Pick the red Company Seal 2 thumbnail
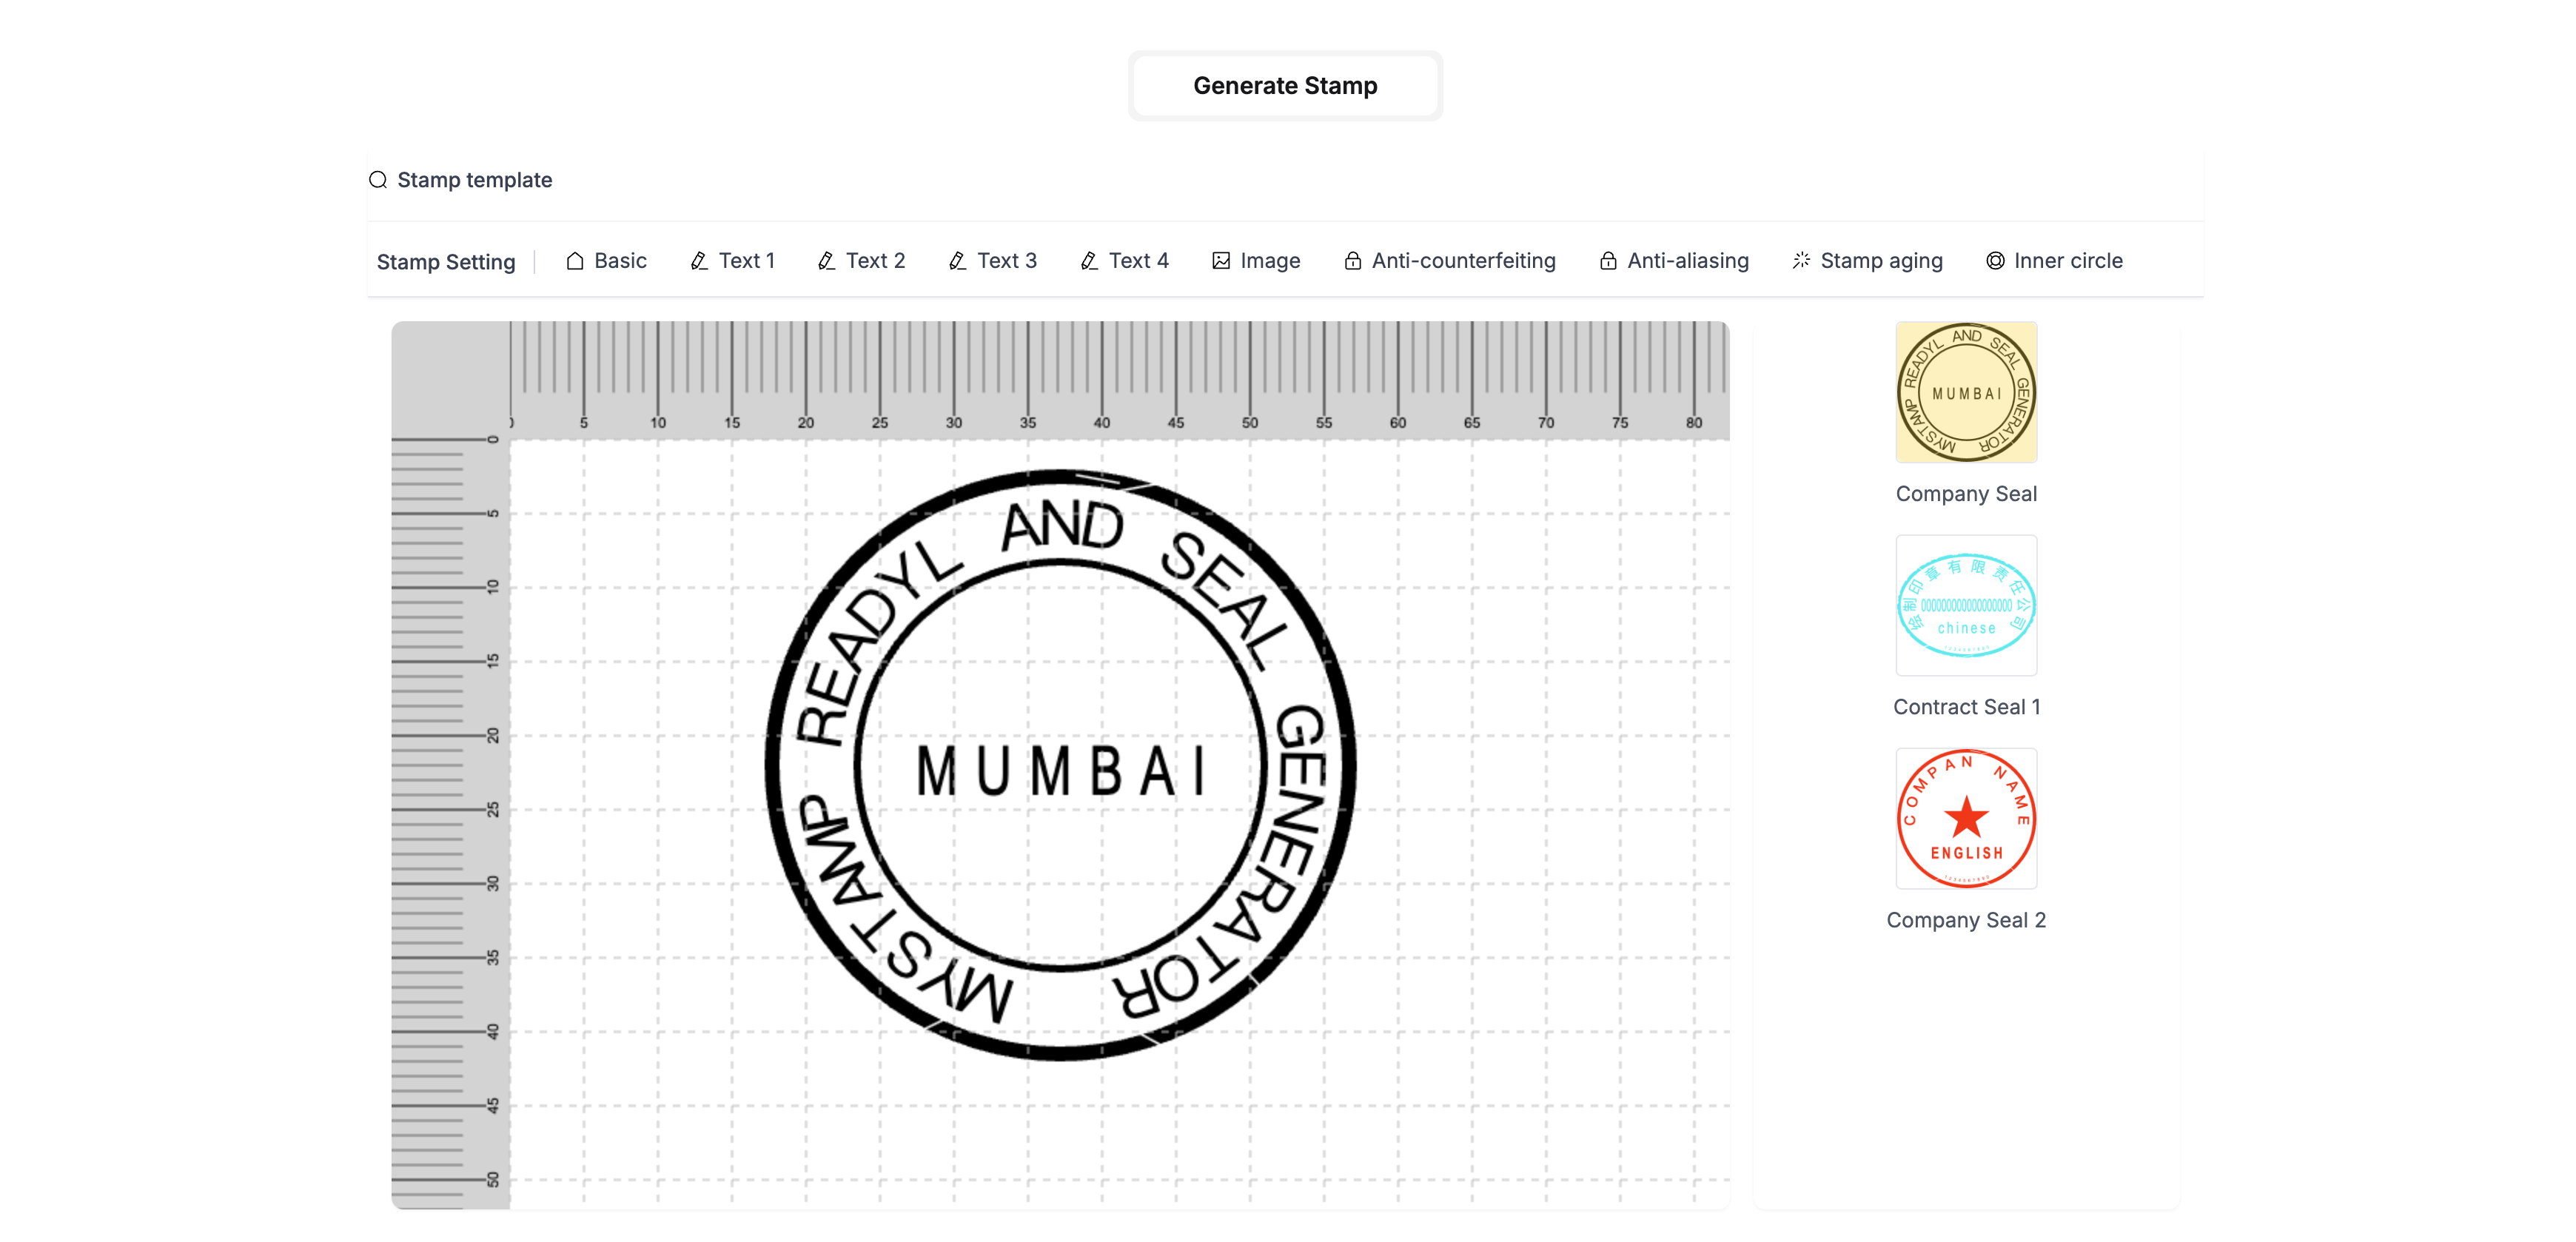Image resolution: width=2576 pixels, height=1242 pixels. coord(1966,818)
